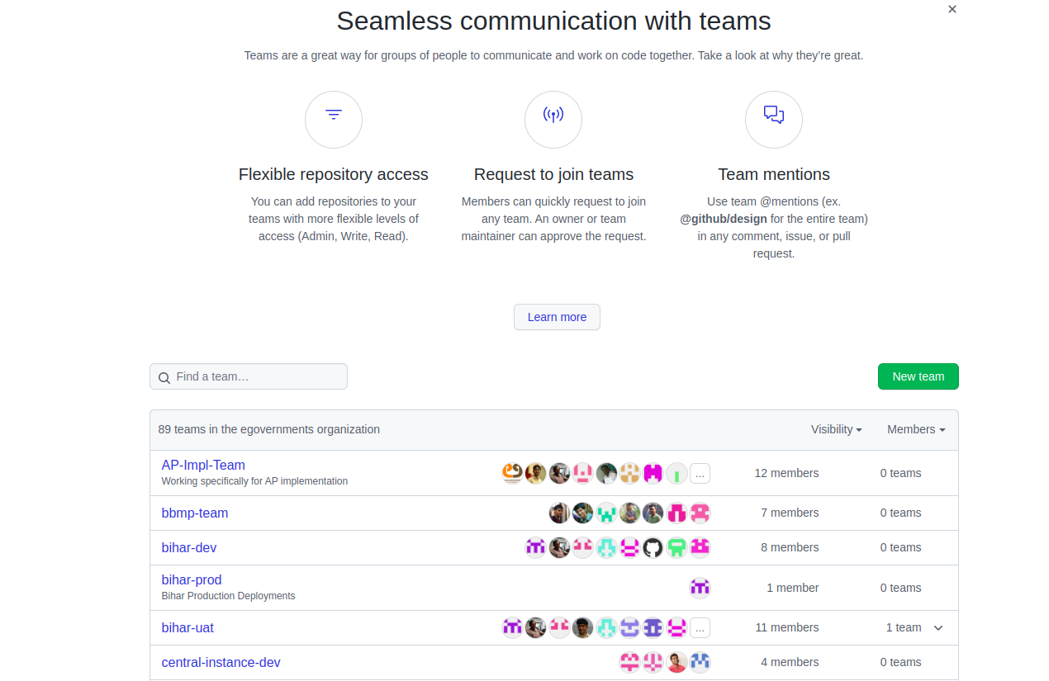The width and height of the screenshot is (1049, 681).
Task: Open the AP-Impl-Team team link
Action: click(203, 465)
